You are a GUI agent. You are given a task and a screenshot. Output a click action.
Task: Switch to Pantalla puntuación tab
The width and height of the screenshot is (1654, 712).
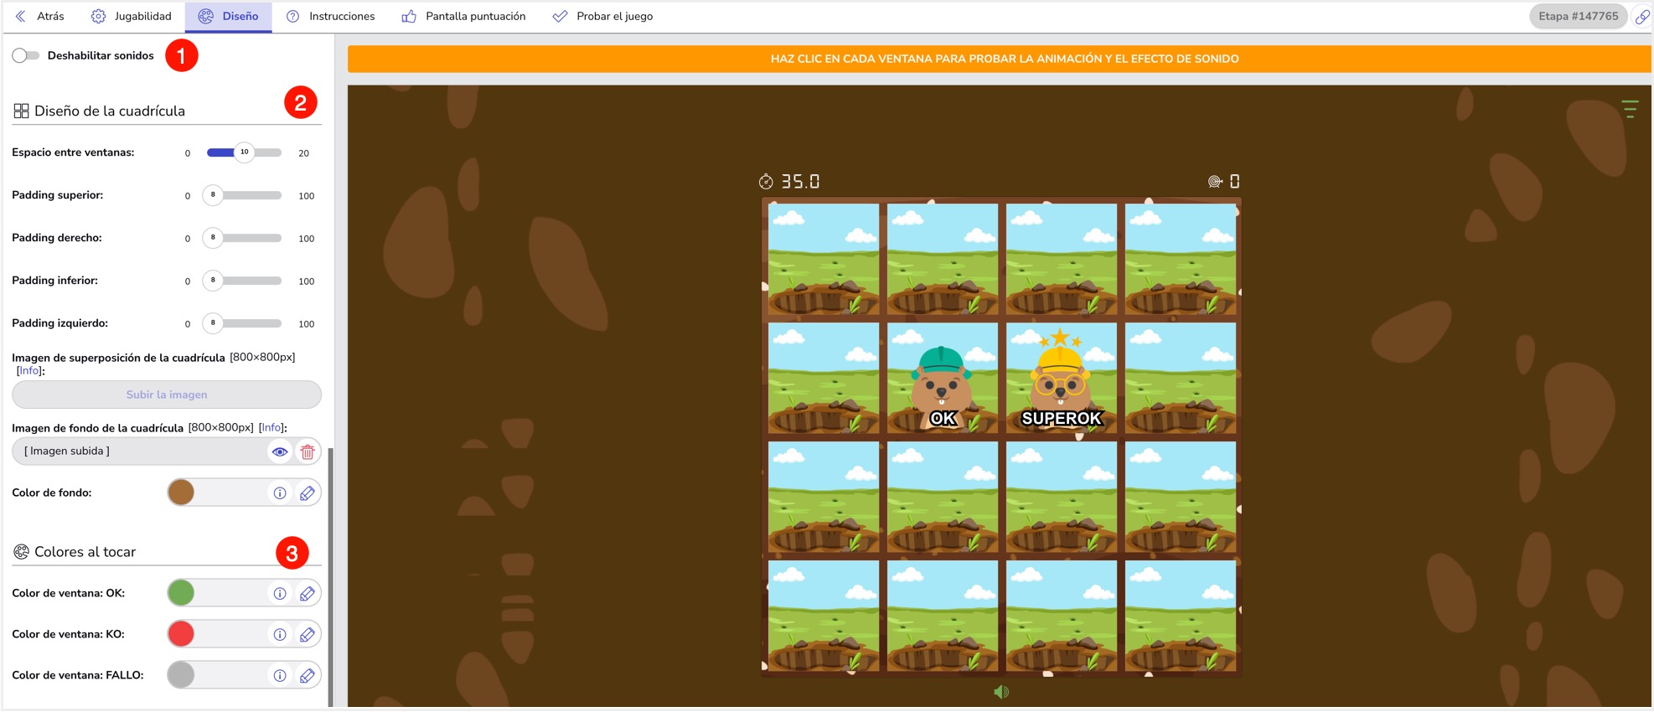click(x=463, y=16)
